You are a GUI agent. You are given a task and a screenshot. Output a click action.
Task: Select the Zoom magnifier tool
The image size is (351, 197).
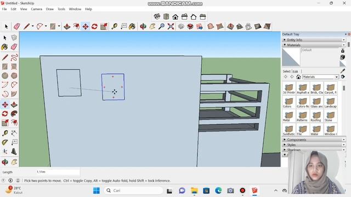pos(161,26)
